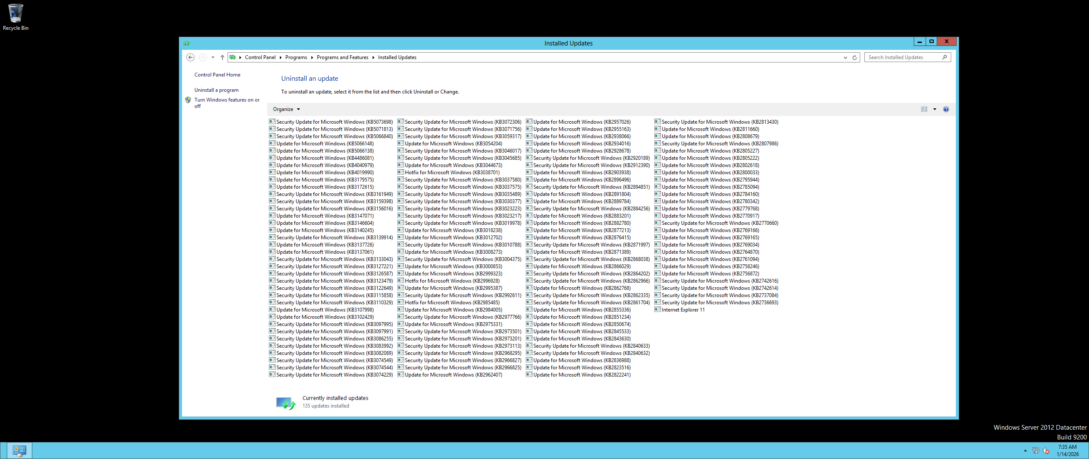Click the Up one level arrow
Screen dimensions: 1089x459
(222, 57)
